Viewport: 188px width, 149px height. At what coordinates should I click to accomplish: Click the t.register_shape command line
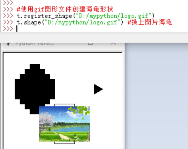[85, 16]
